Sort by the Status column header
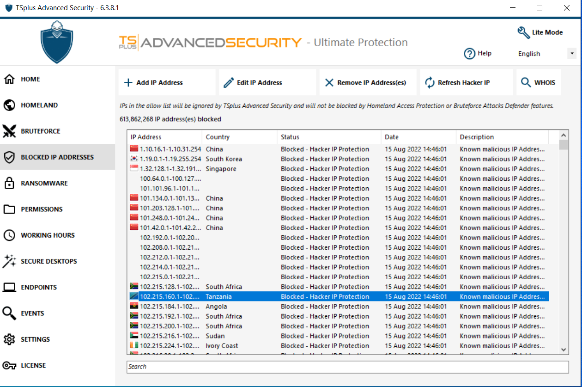Image resolution: width=582 pixels, height=387 pixels. 329,137
